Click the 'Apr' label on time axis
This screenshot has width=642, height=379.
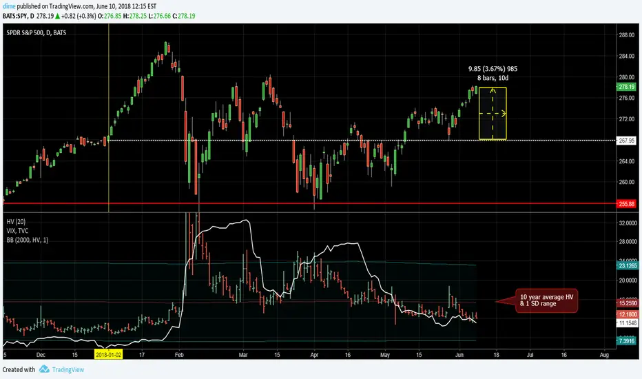point(314,355)
